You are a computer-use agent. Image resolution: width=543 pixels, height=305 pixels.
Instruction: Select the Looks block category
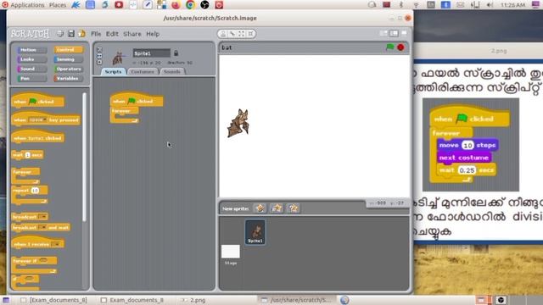pyautogui.click(x=32, y=59)
